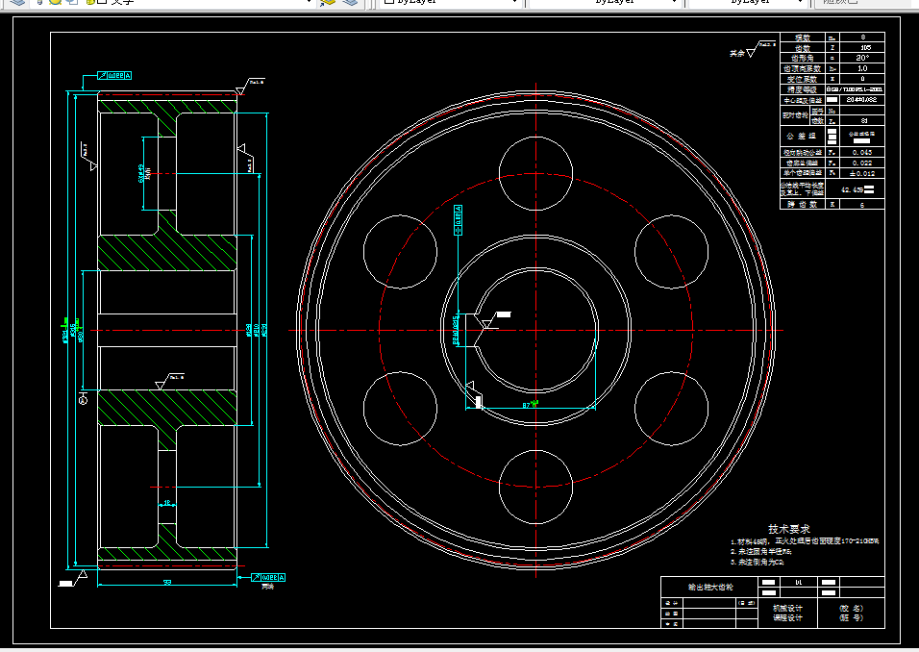This screenshot has width=919, height=652.
Task: Click the 技术要求 heading text
Action: coord(789,529)
